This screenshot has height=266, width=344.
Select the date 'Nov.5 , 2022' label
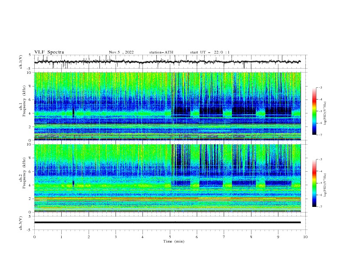coord(121,52)
